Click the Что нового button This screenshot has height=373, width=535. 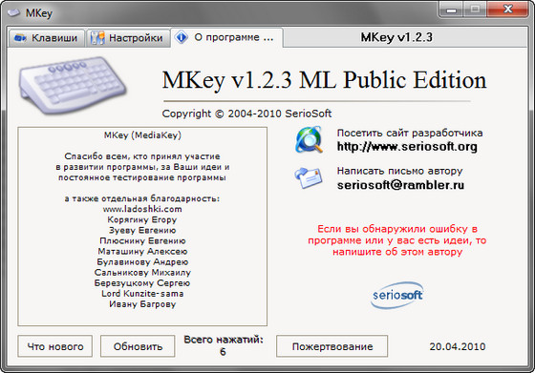coord(55,346)
